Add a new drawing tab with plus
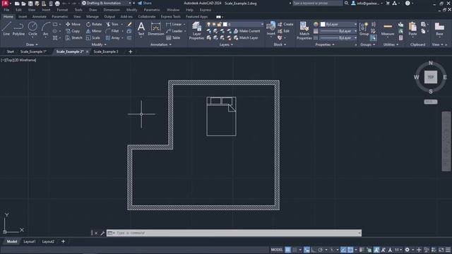 click(x=130, y=52)
